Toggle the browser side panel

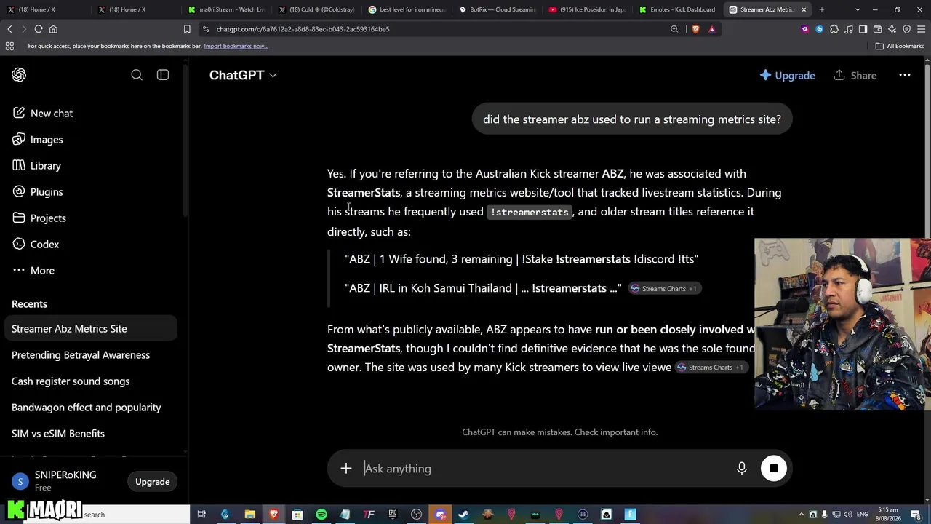tap(863, 29)
